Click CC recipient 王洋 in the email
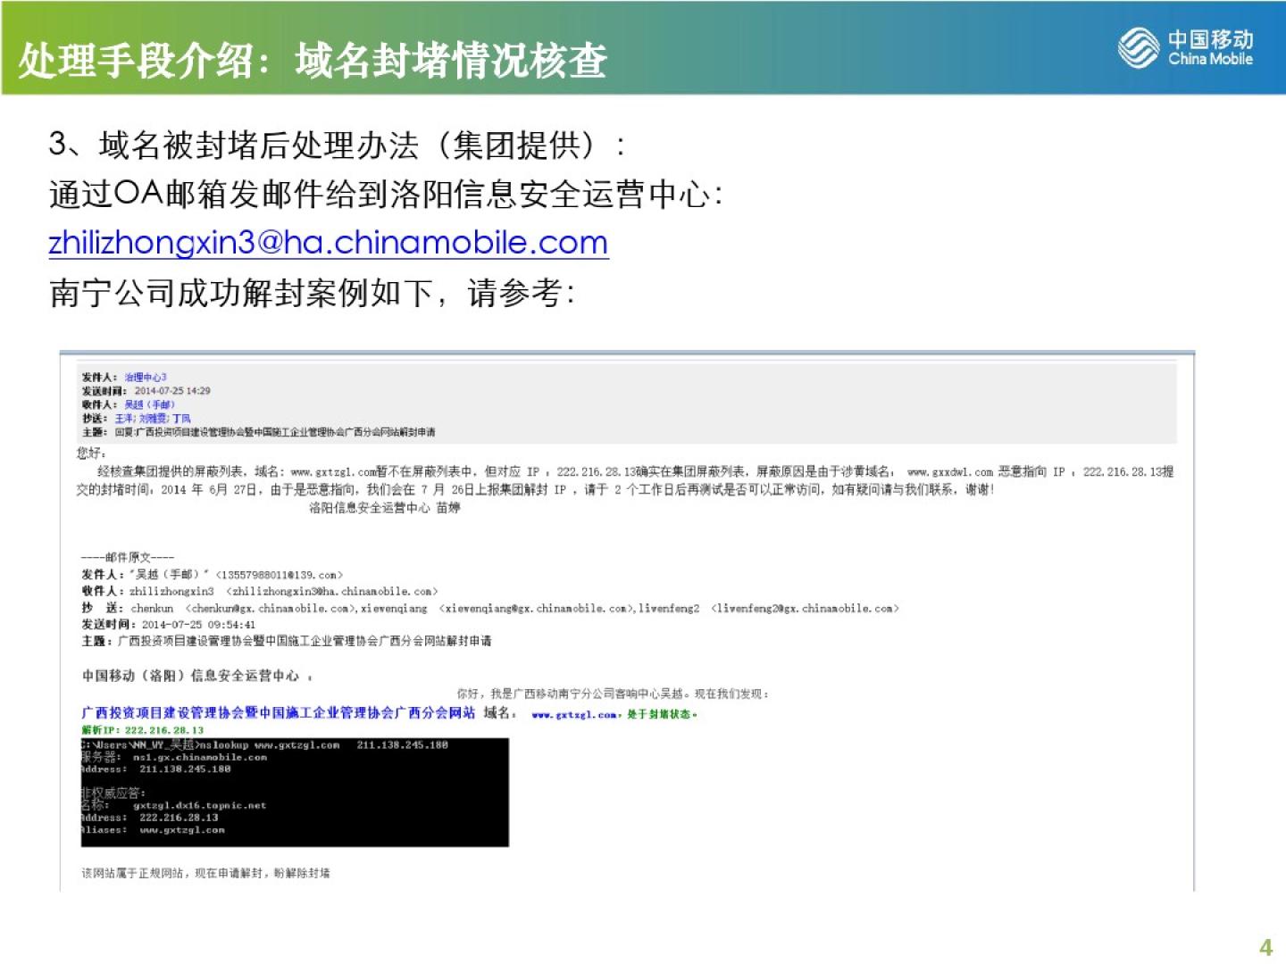The height and width of the screenshot is (964, 1286). click(124, 419)
